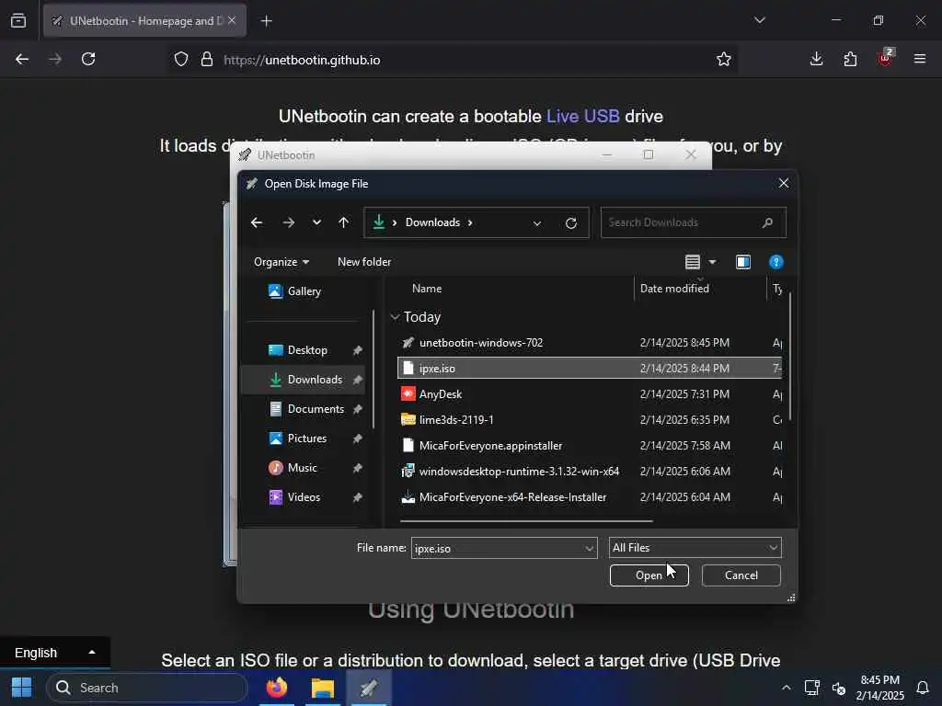
Task: Reload the UNetbootin page in Firefox
Action: tap(88, 60)
